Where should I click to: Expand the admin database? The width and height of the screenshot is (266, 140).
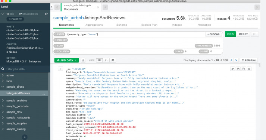(x=3, y=75)
